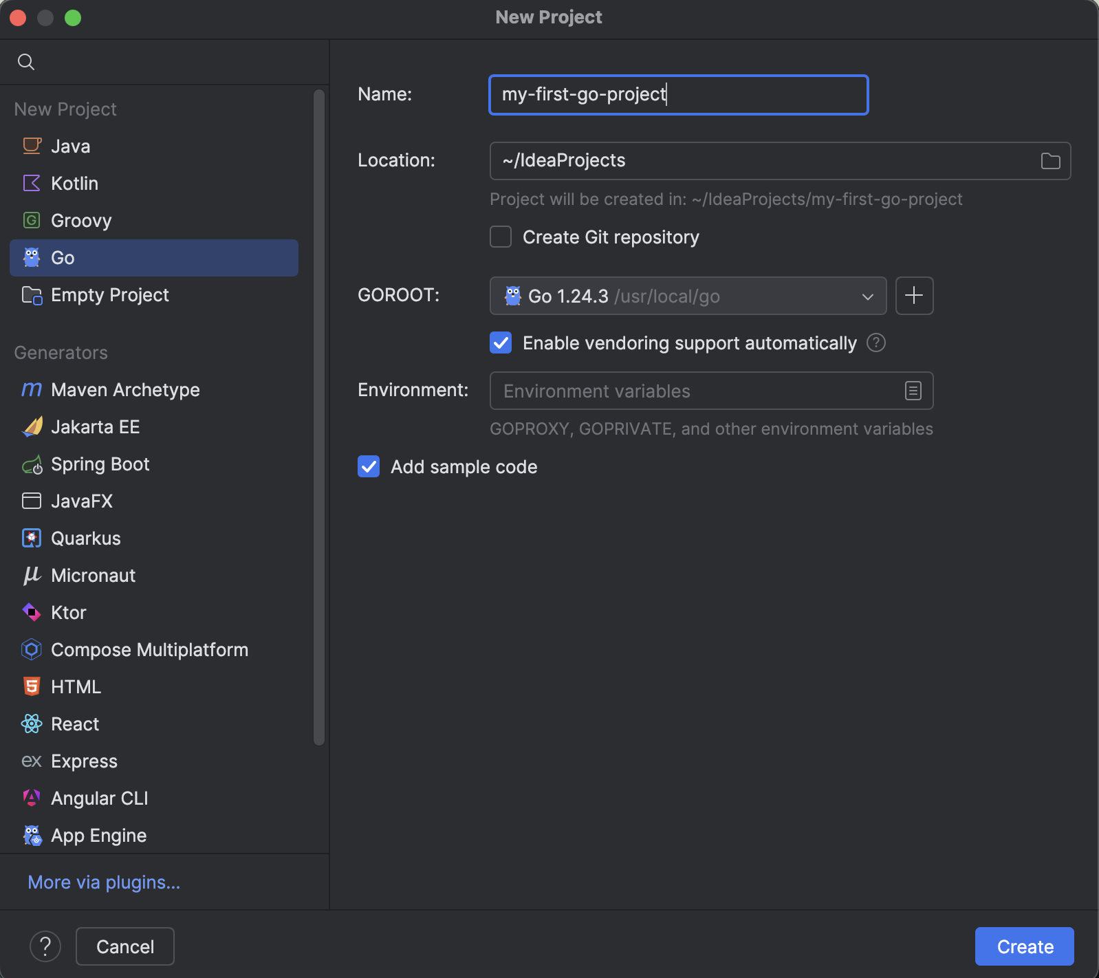Image resolution: width=1099 pixels, height=978 pixels.
Task: Open the Compose Multiplatform generator
Action: pyautogui.click(x=154, y=650)
